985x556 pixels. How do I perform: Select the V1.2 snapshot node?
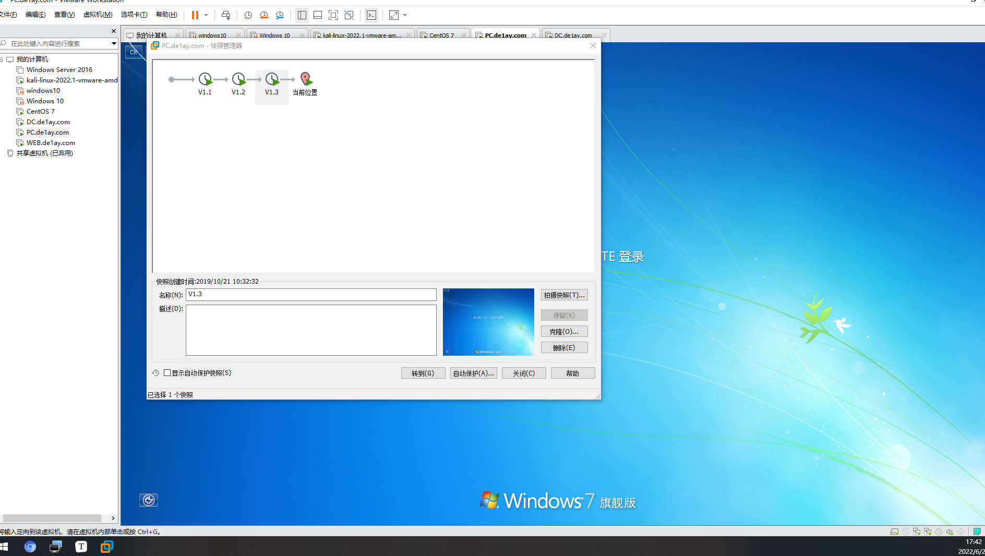238,84
